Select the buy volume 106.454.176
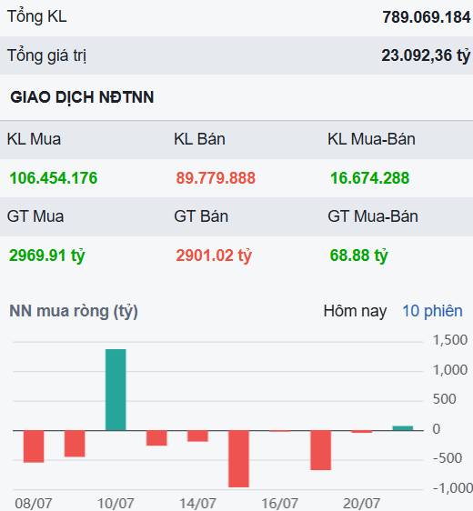Image resolution: width=473 pixels, height=511 pixels. coord(54,178)
